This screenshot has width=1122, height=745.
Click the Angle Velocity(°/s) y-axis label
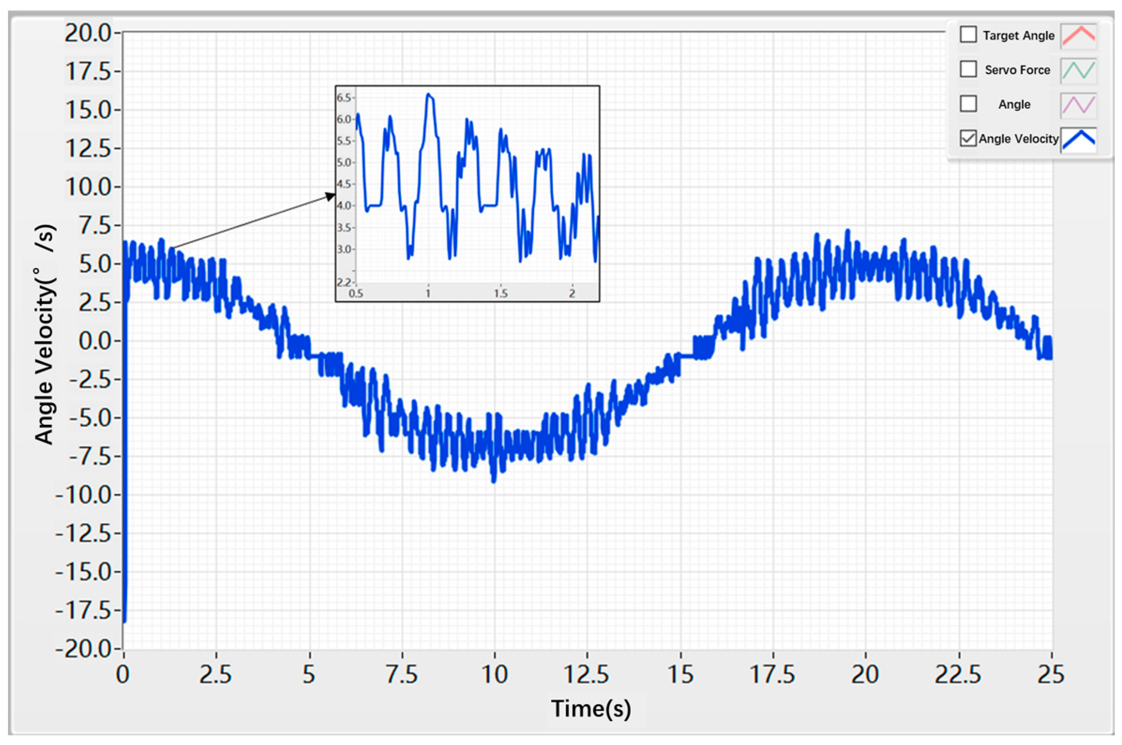pyautogui.click(x=45, y=334)
